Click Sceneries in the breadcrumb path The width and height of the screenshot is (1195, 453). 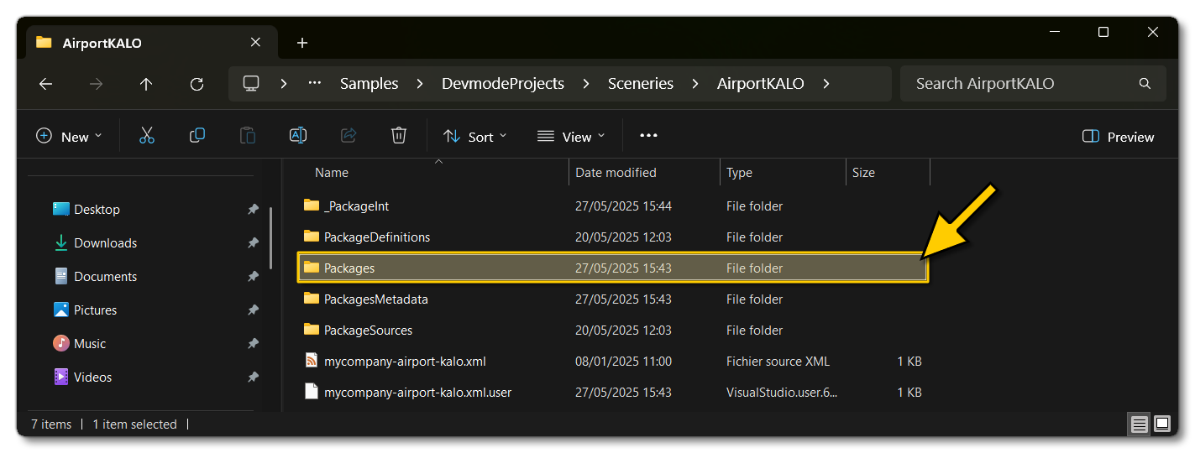click(641, 84)
